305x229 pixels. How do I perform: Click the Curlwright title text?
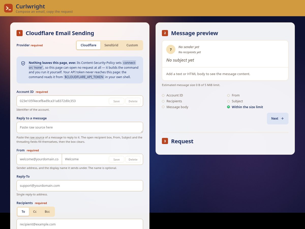[30, 6]
